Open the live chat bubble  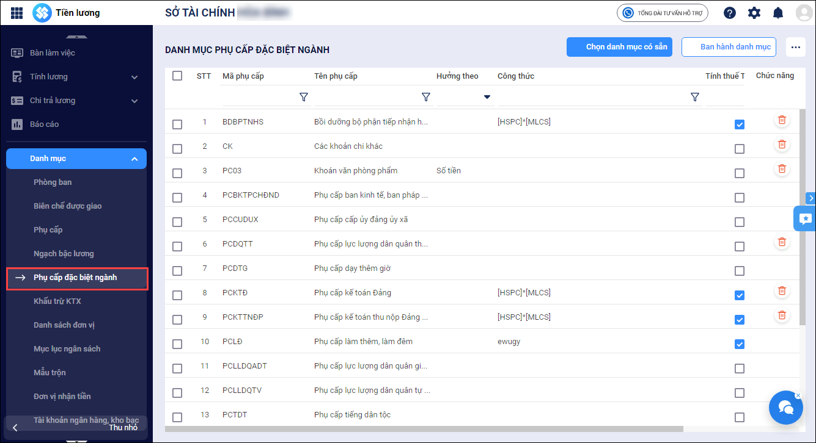785,408
